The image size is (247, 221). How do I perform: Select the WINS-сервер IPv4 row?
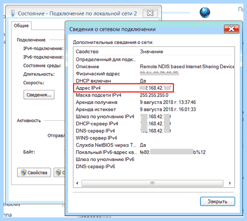154,138
